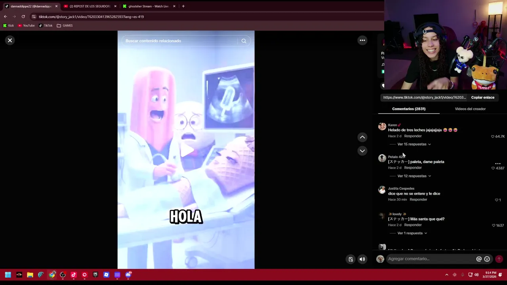Click the site info icon in address bar
The image size is (507, 285).
(34, 17)
